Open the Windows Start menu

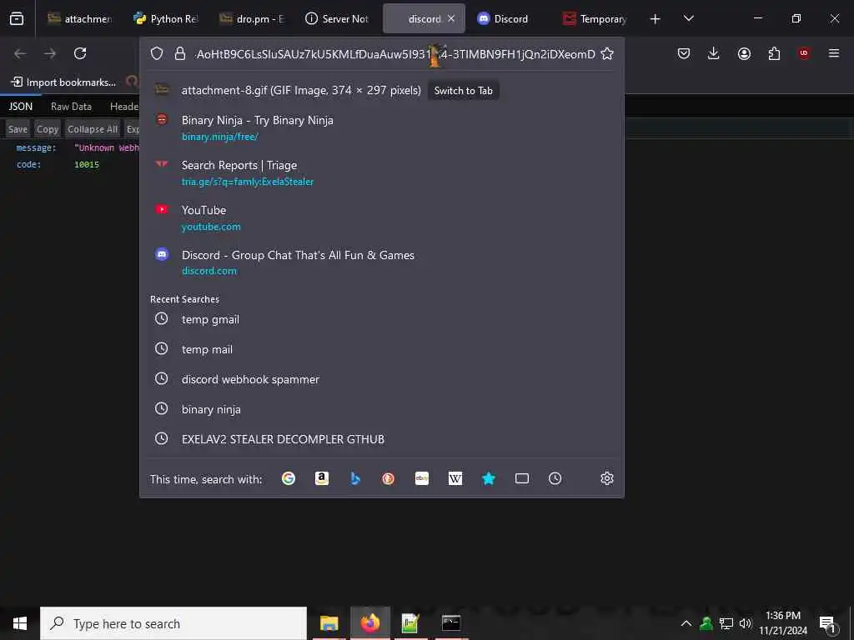(x=20, y=623)
